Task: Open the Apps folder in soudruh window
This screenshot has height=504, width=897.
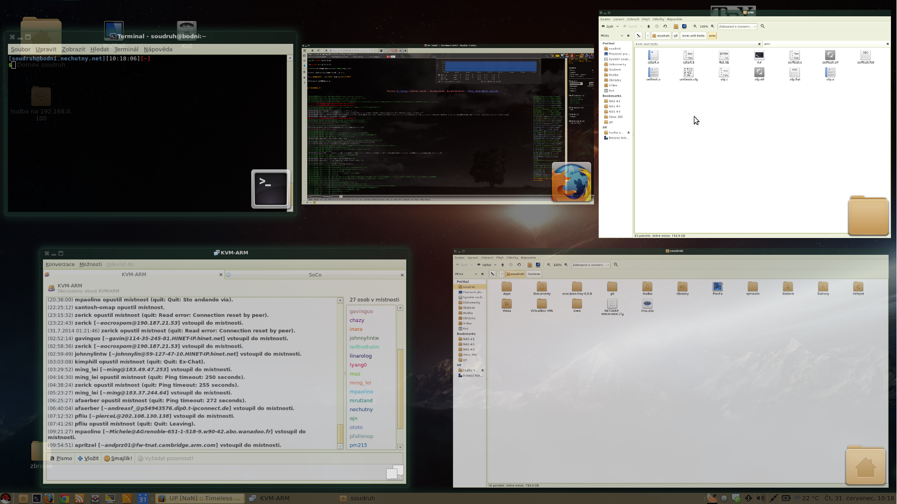Action: click(507, 288)
